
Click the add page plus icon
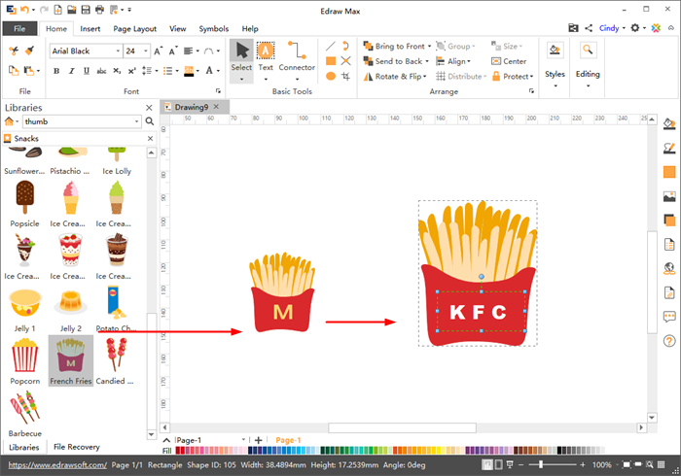(x=258, y=440)
